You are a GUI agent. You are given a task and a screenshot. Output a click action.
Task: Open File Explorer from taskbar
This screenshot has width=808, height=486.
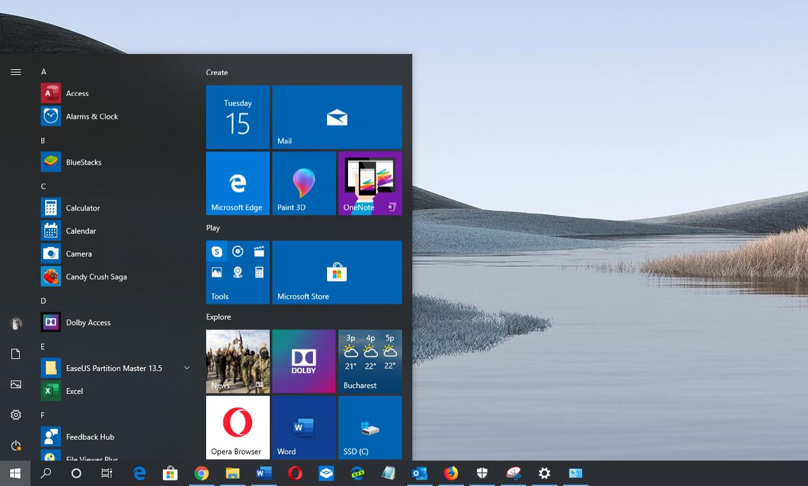pyautogui.click(x=232, y=473)
